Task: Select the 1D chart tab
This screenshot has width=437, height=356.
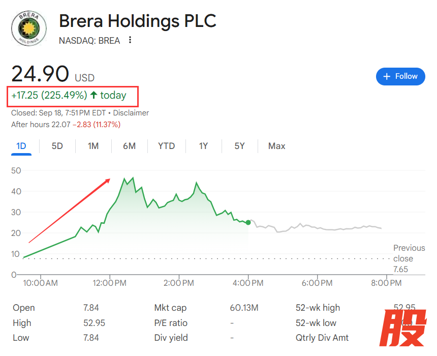Action: point(21,146)
